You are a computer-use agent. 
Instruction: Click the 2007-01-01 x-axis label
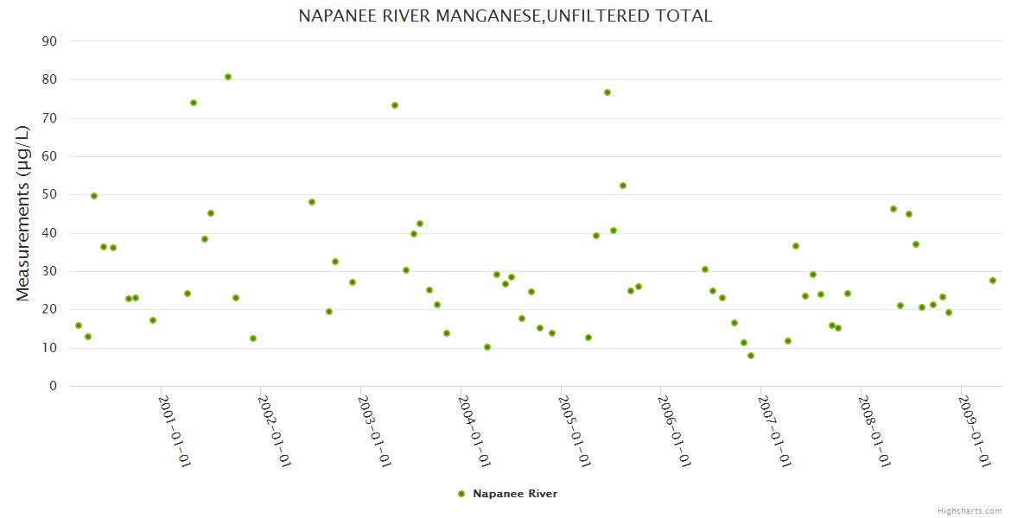774,431
